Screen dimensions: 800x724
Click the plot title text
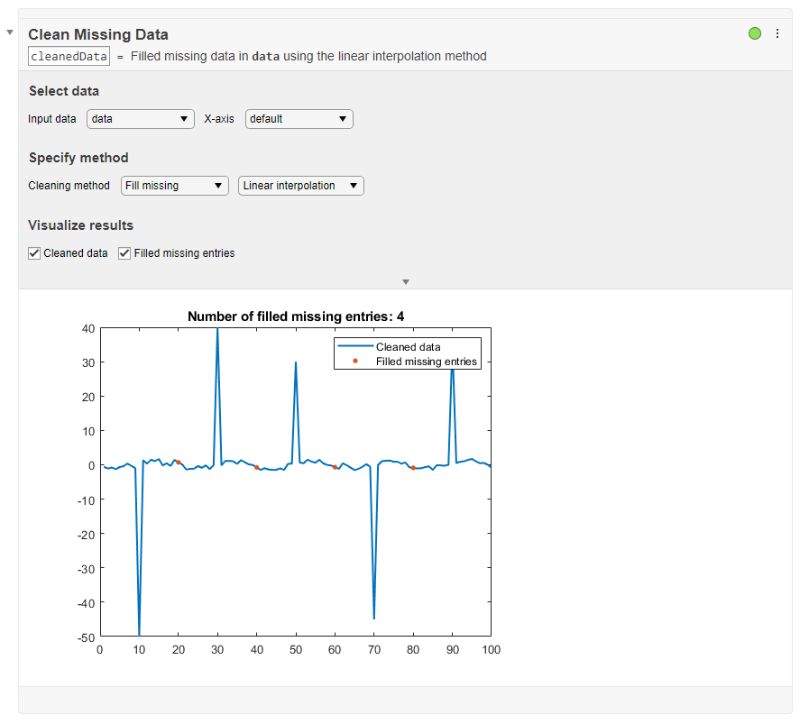point(296,316)
